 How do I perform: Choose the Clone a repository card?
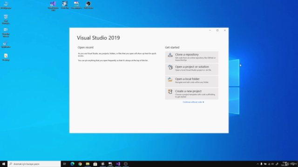coord(191,57)
